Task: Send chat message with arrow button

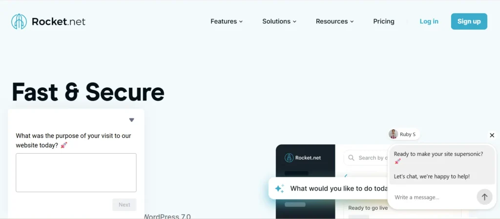Action: point(484,197)
